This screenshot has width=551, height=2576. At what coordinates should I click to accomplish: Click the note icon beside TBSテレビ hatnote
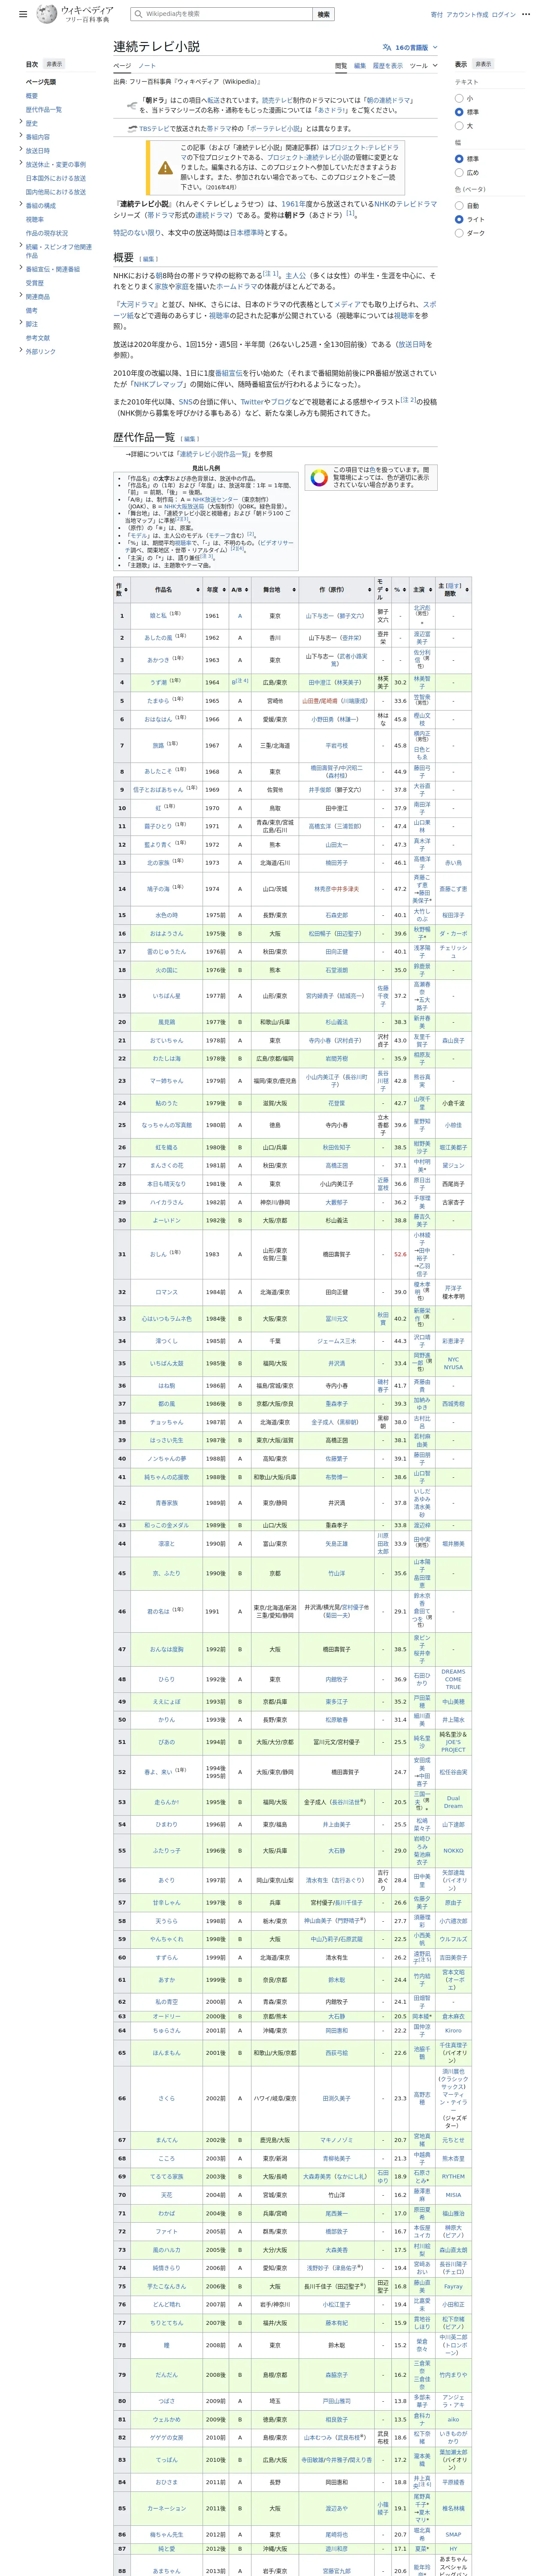[132, 129]
